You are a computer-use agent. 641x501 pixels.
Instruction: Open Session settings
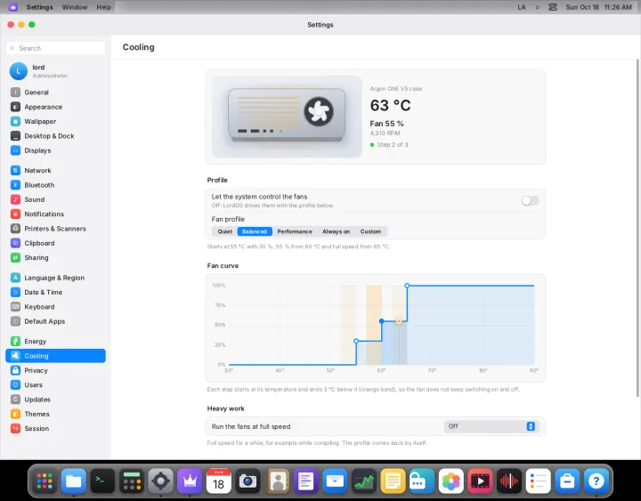[x=55, y=428]
